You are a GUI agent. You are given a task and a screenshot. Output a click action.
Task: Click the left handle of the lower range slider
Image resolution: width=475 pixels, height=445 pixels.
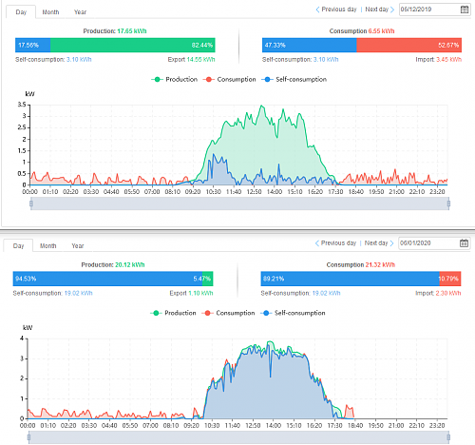pos(28,437)
